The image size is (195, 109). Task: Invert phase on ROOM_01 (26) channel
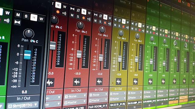pyautogui.click(x=78, y=10)
